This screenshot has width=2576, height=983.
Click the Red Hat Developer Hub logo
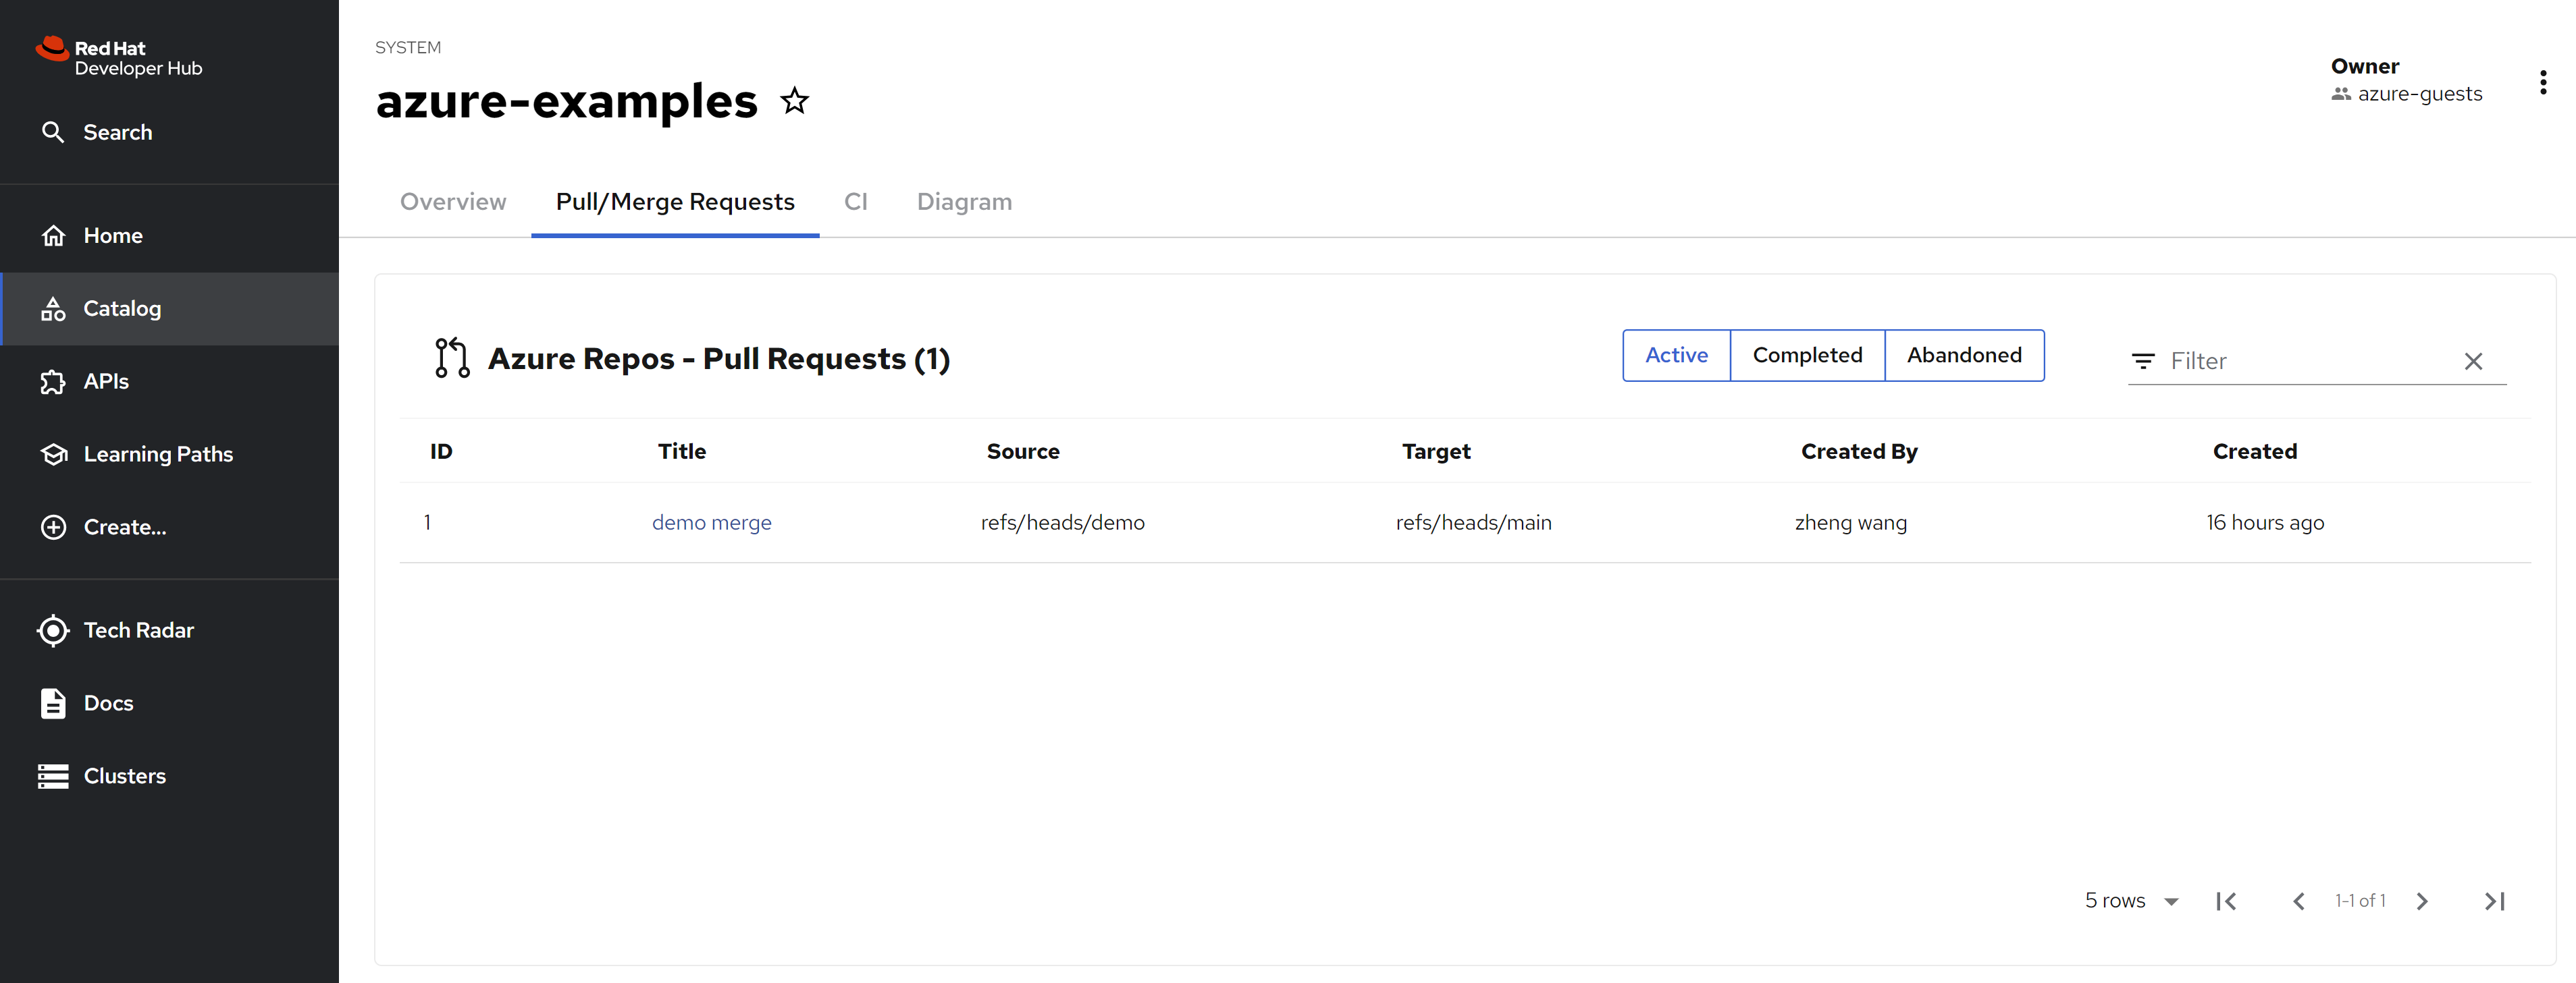[119, 58]
